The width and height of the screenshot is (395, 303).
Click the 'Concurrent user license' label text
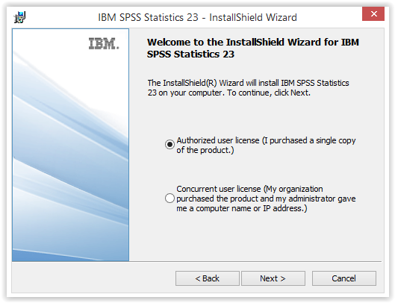[266, 199]
